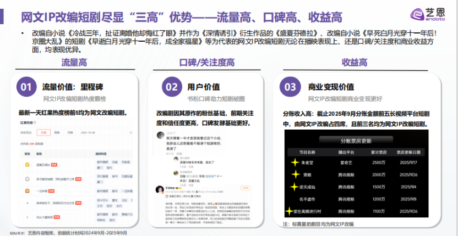Click the 票房更新日期 column header
Screen dimensions: 458x236
point(408,152)
